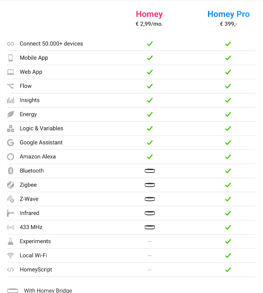Click the bar chart Insights icon
Image resolution: width=263 pixels, height=293 pixels.
tap(11, 100)
